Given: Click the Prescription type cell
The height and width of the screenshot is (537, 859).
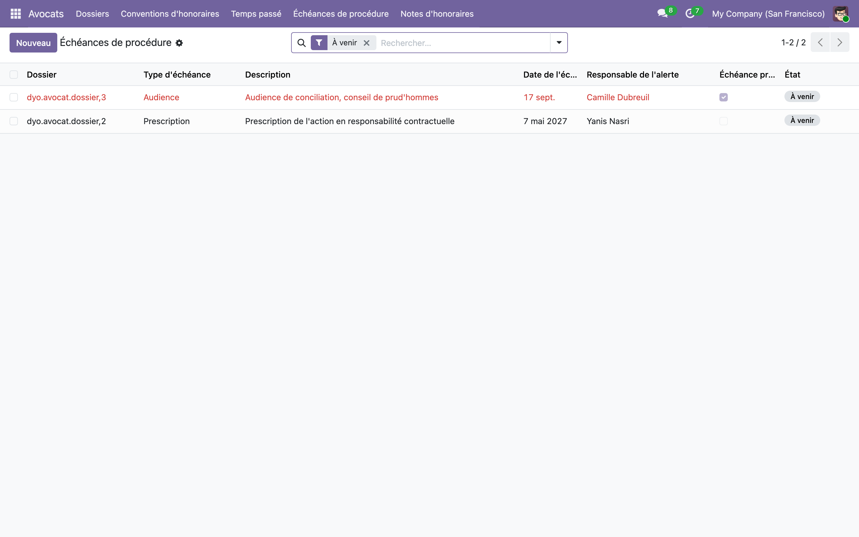Looking at the screenshot, I should pyautogui.click(x=166, y=121).
